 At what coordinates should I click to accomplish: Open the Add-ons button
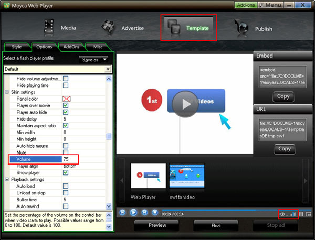246,5
